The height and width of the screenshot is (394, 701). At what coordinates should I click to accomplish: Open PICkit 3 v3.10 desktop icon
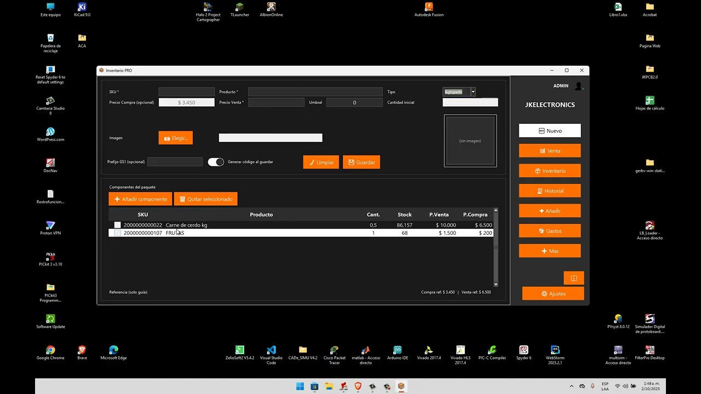(50, 259)
